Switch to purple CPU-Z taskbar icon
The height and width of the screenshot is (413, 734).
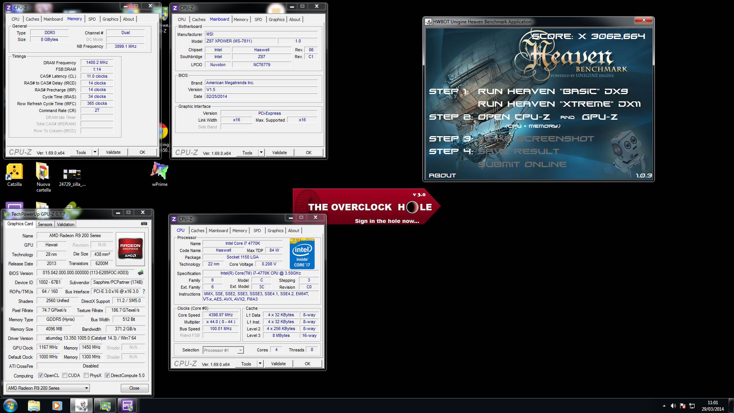[x=128, y=406]
